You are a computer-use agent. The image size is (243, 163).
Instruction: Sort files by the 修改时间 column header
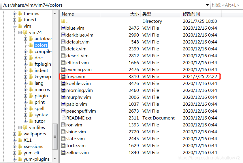201,14
